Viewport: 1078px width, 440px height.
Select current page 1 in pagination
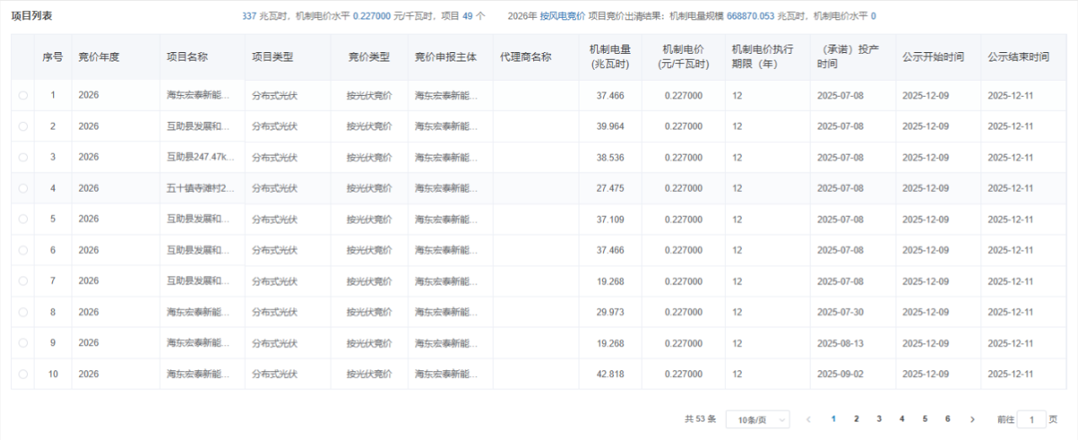[x=834, y=419]
